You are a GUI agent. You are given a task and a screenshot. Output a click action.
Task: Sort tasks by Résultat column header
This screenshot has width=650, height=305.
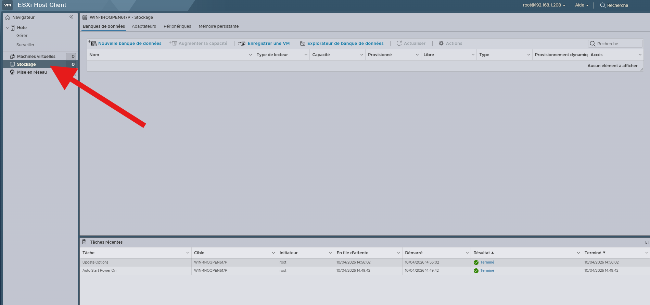(x=482, y=253)
